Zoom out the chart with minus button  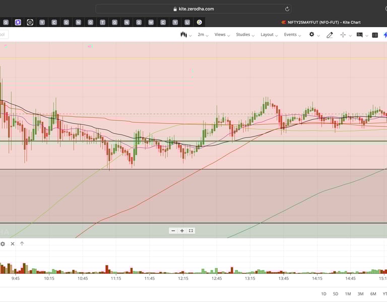[x=173, y=231]
